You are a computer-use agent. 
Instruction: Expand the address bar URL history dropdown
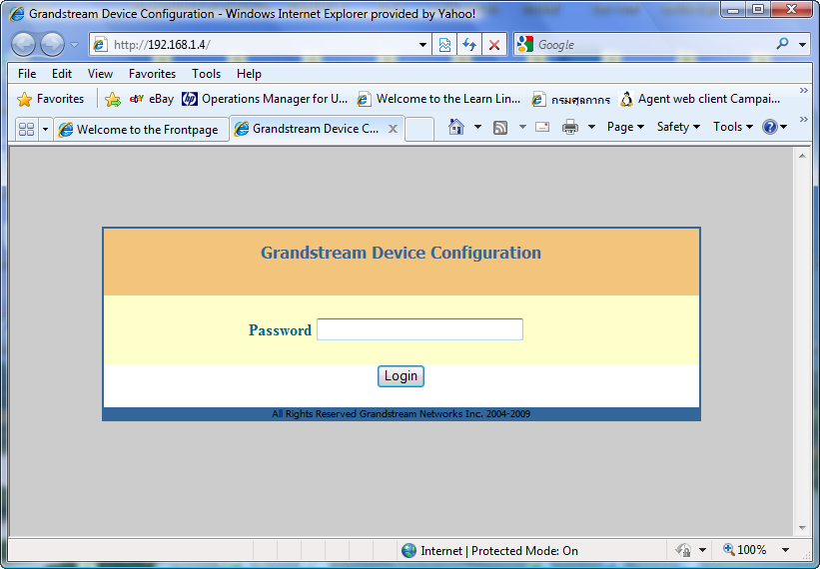tap(423, 45)
